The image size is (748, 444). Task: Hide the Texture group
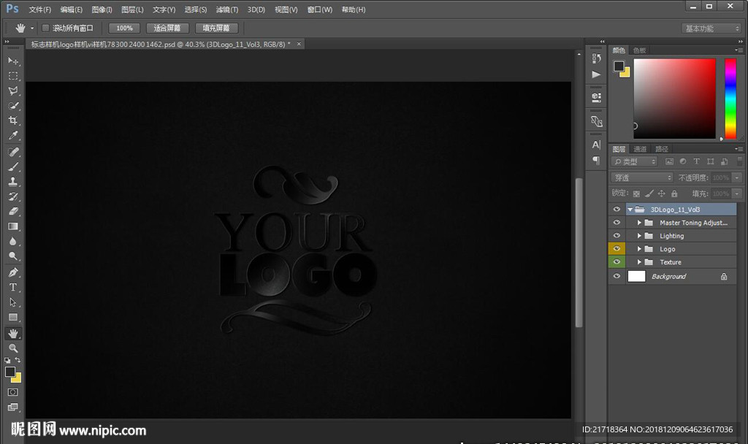point(617,262)
